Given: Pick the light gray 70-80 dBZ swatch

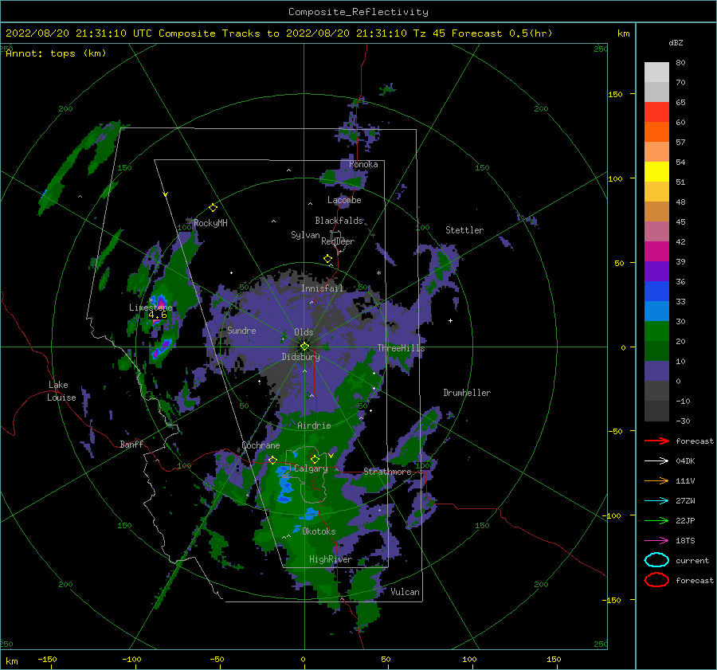Looking at the screenshot, I should [656, 72].
